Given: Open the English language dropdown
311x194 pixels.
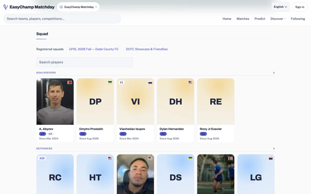Looking at the screenshot, I should (280, 7).
